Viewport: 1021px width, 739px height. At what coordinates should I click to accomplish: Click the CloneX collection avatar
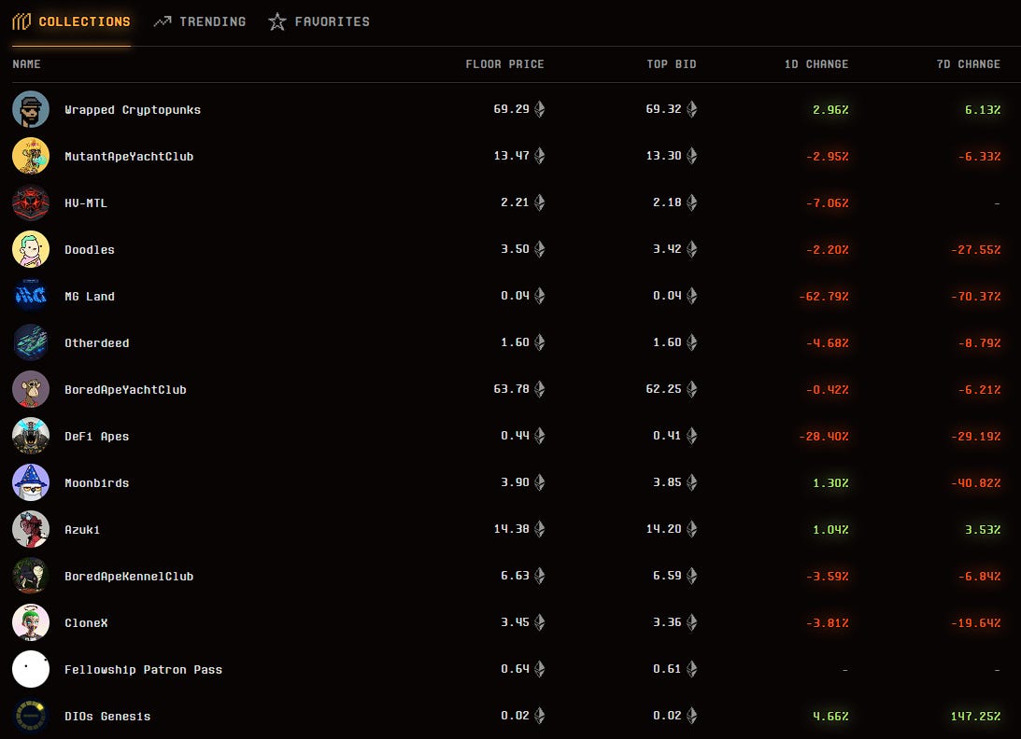[x=31, y=622]
